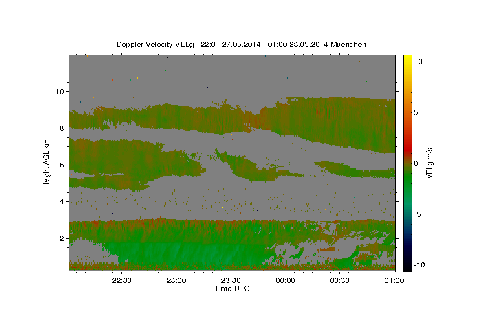Click the 'Time UTC' axis label
Screen dimensions: 489x326
pos(232,289)
